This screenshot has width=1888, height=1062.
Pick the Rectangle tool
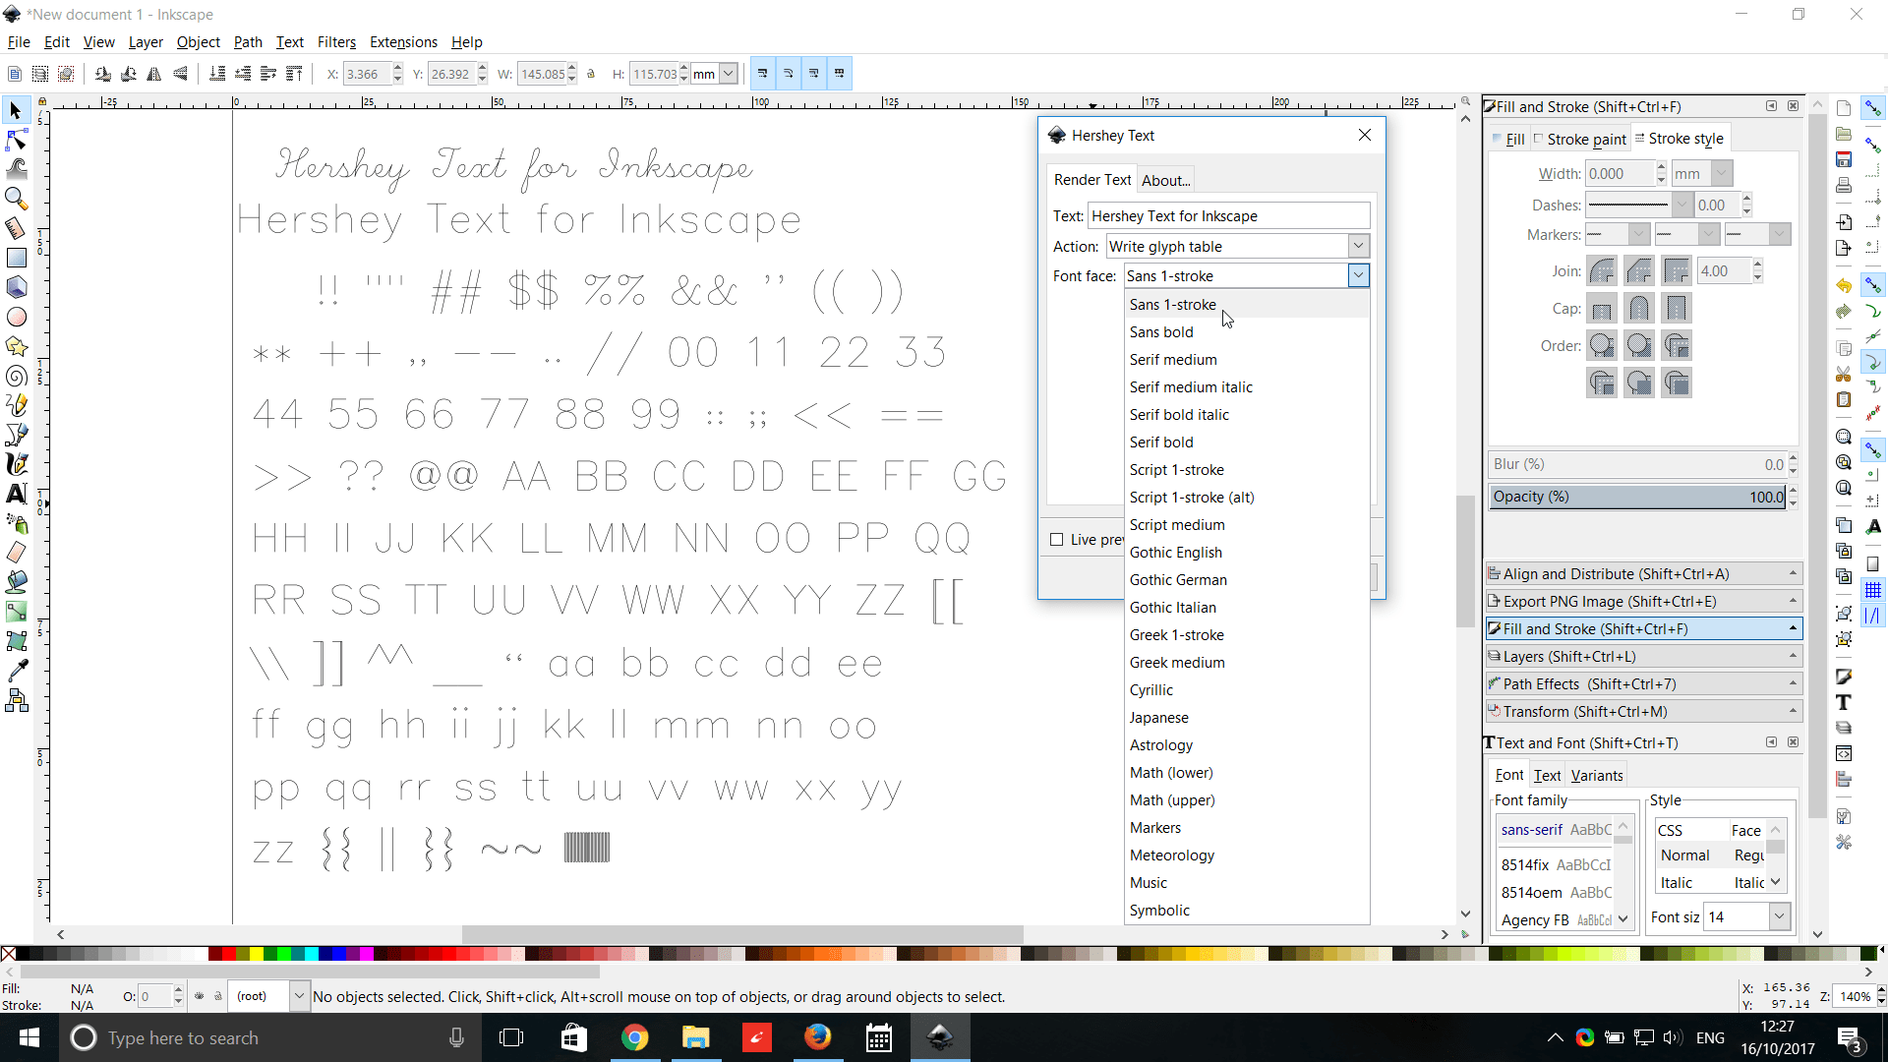(x=16, y=258)
